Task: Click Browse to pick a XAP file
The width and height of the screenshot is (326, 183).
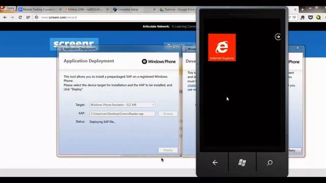Action: tap(168, 114)
